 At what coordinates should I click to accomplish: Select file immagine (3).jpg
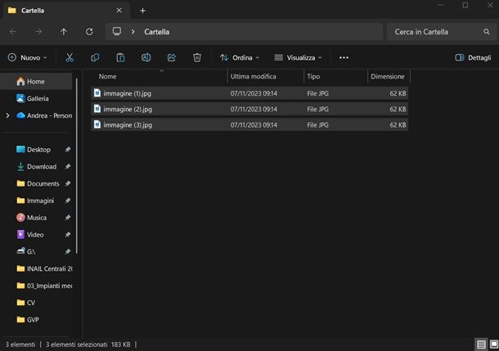click(x=249, y=124)
